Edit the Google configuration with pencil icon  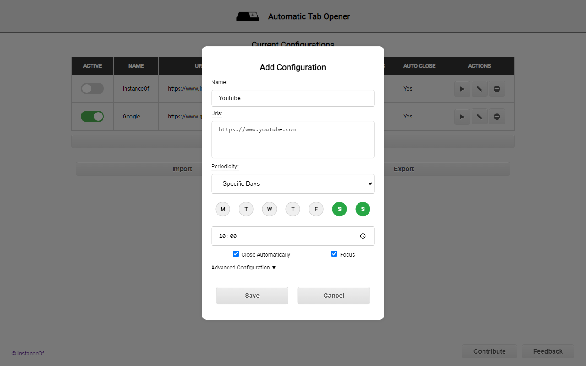[x=479, y=117]
